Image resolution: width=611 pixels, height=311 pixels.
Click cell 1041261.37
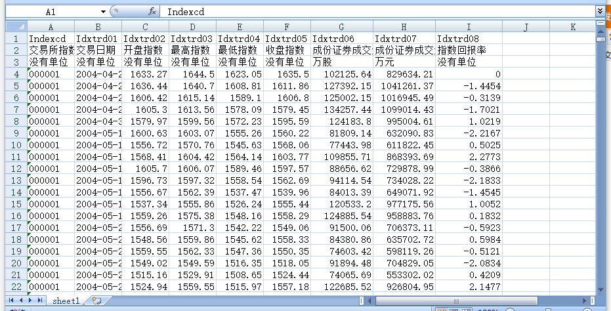[404, 86]
